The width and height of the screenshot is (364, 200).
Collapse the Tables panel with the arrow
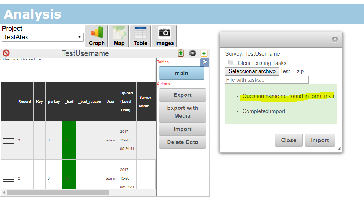point(205,62)
